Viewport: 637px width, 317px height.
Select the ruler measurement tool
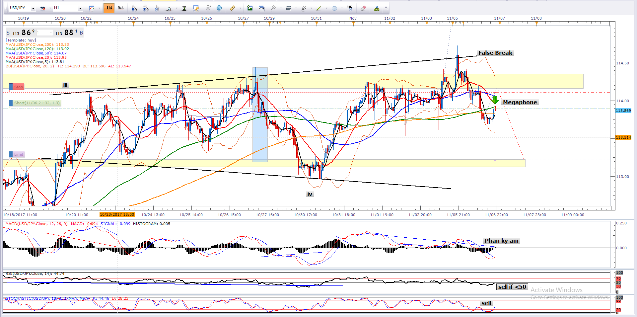(x=233, y=8)
